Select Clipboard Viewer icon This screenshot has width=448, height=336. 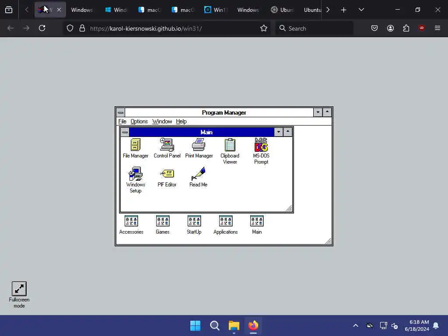point(230,151)
